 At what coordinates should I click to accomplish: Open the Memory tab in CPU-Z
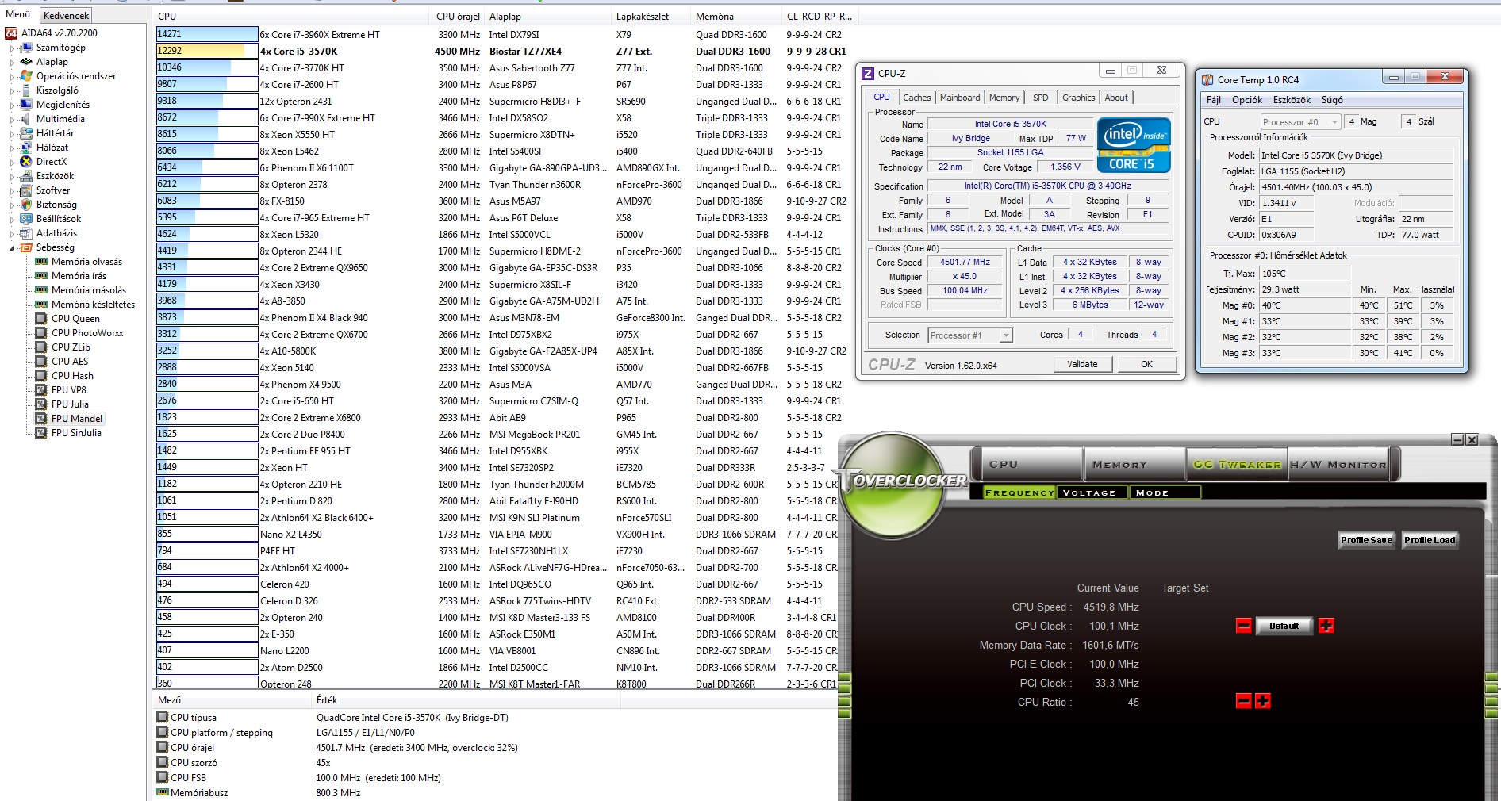tap(1004, 98)
